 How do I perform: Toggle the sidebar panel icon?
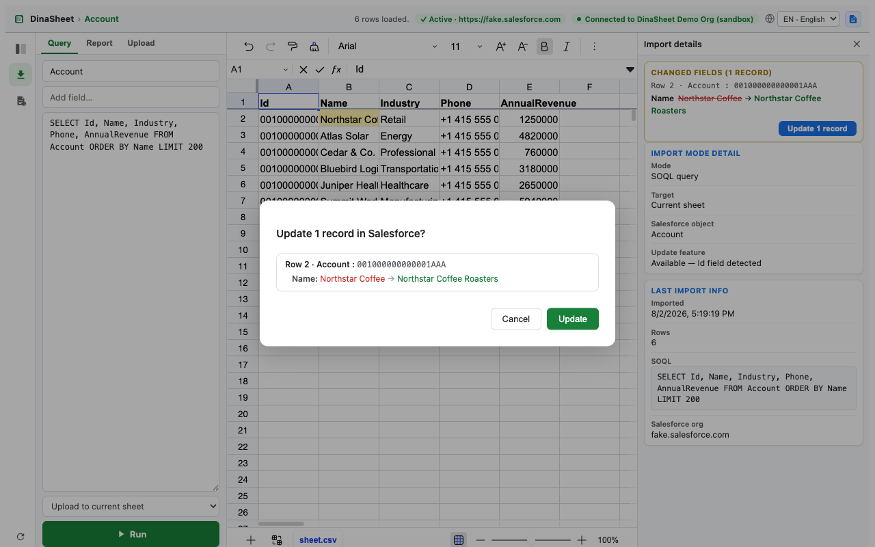[x=21, y=49]
